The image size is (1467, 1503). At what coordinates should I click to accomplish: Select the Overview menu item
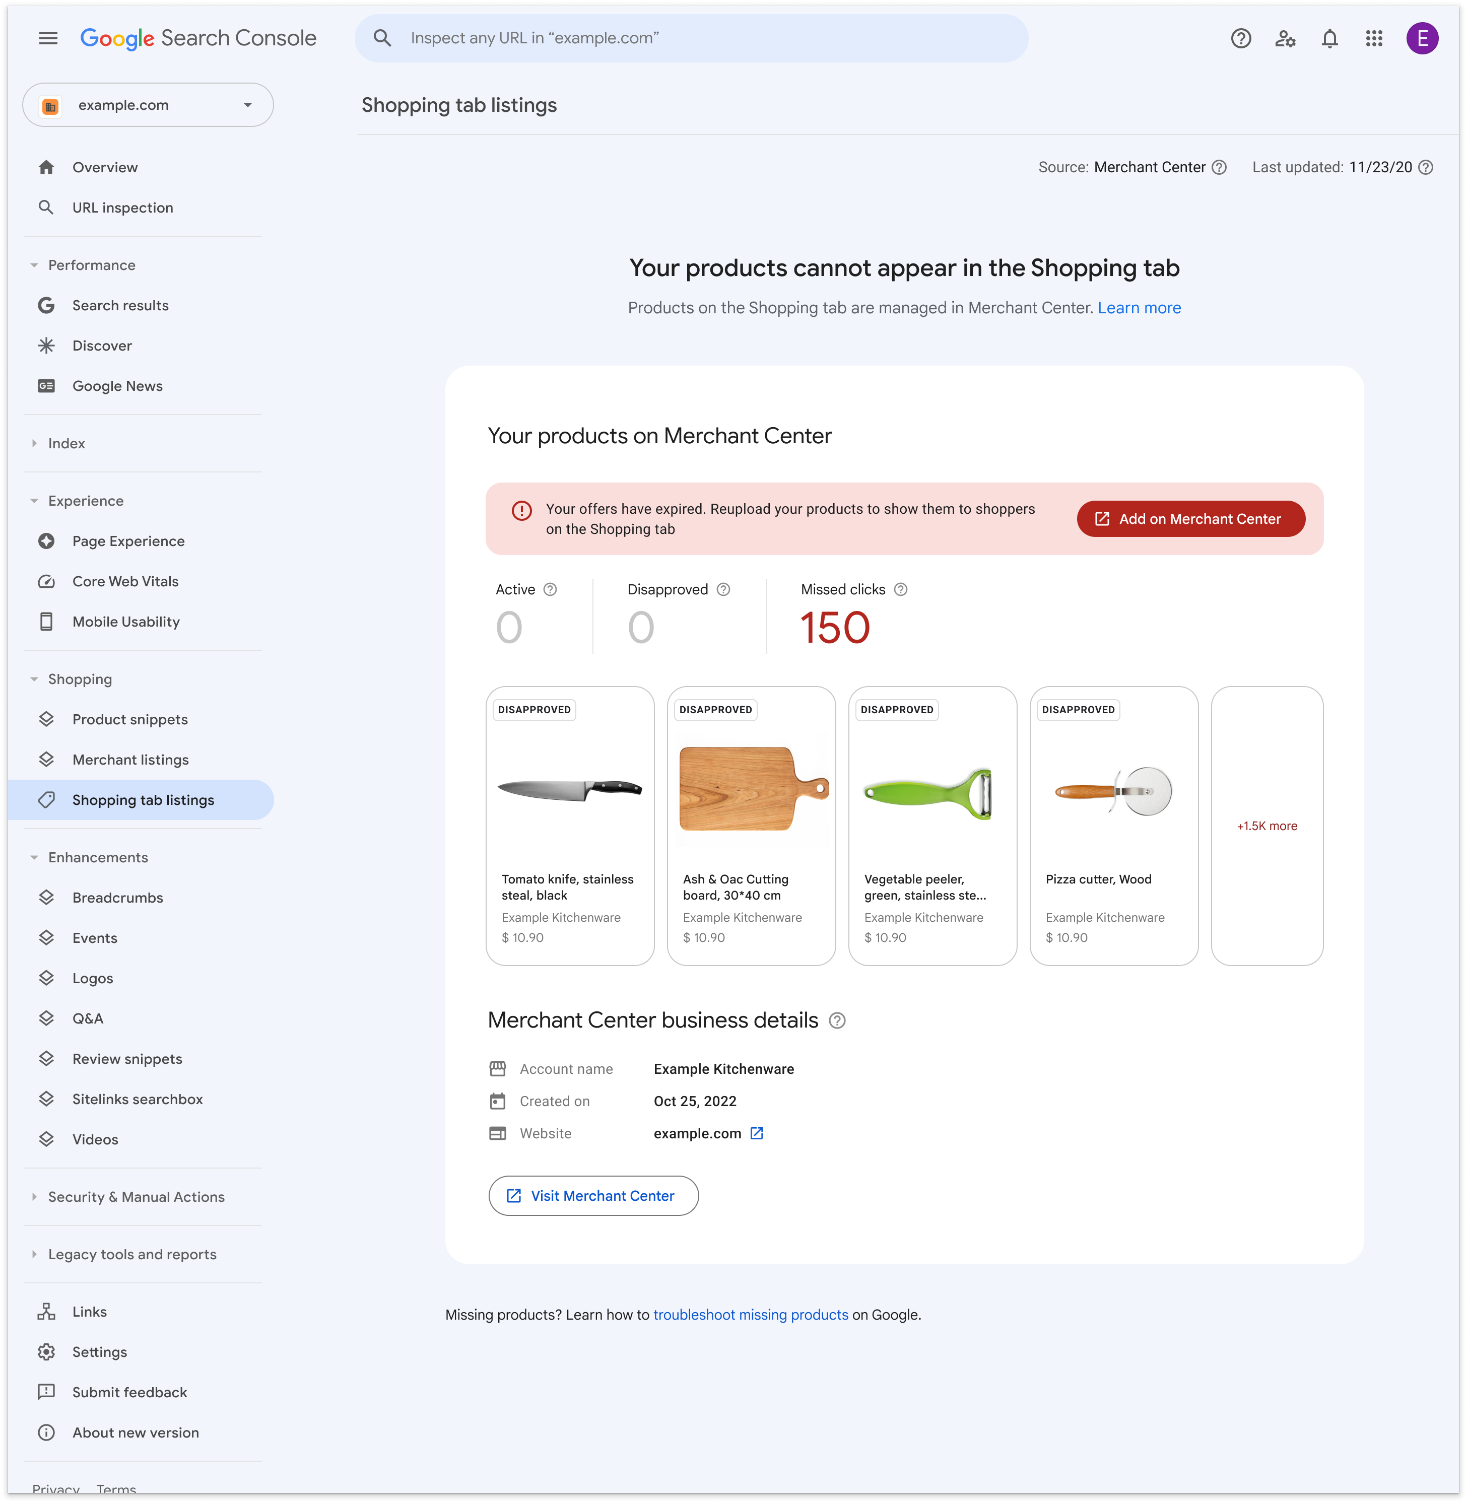pyautogui.click(x=105, y=167)
